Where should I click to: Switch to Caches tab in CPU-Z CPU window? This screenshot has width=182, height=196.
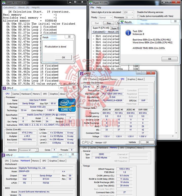[16, 94]
